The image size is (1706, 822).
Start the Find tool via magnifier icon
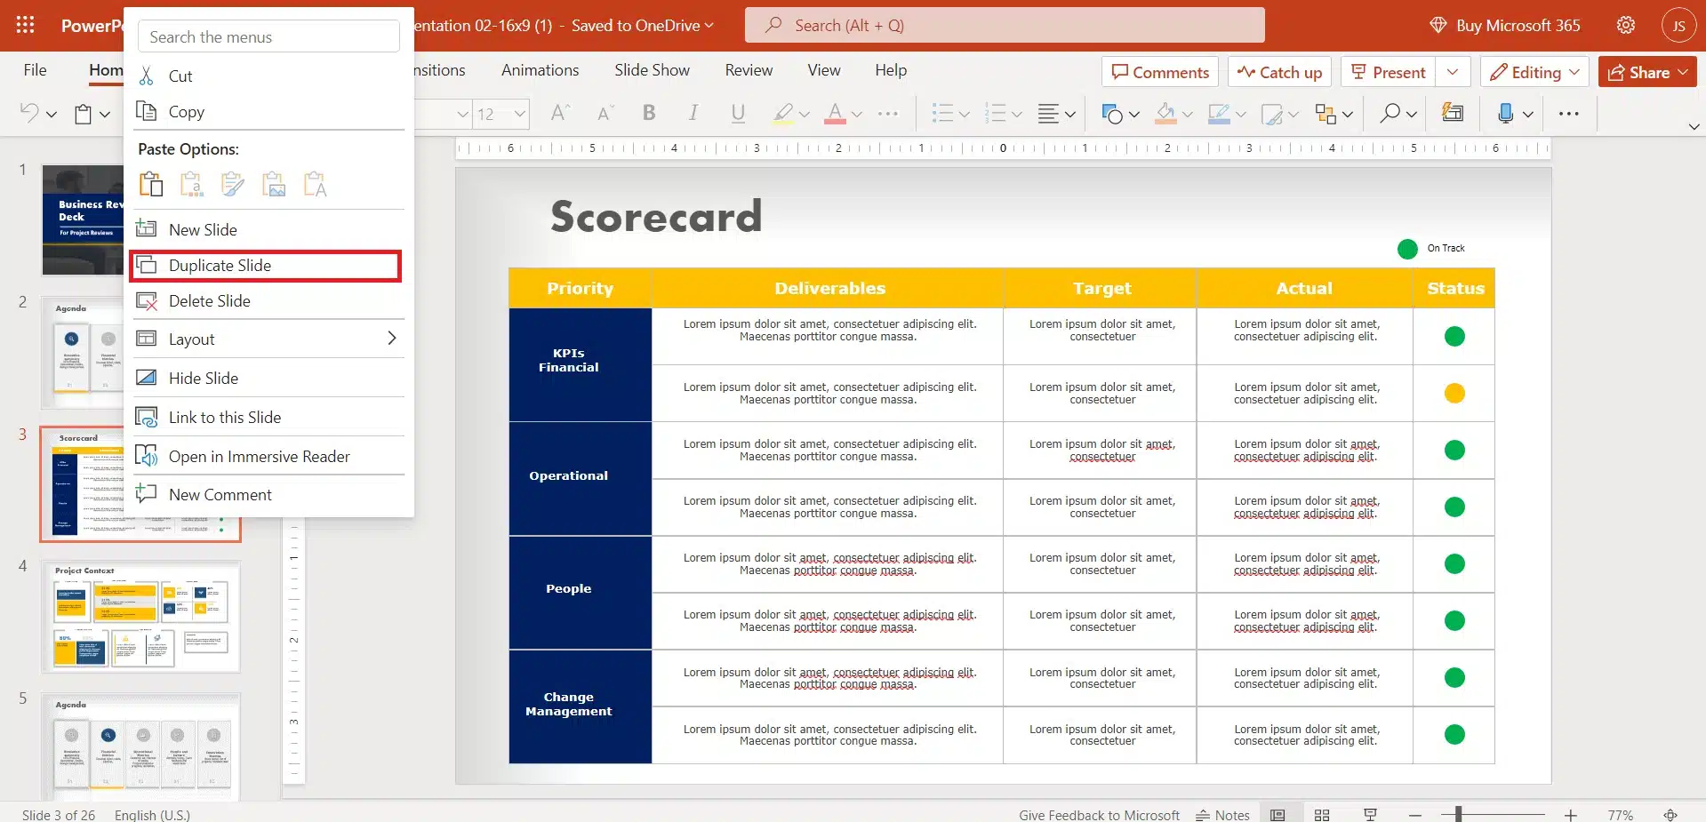click(x=1389, y=113)
